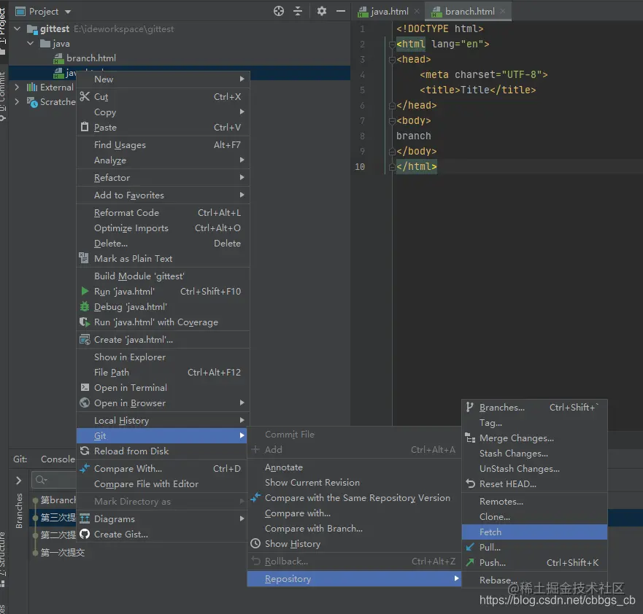Image resolution: width=643 pixels, height=614 pixels.
Task: Select Local History menu entry
Action: (x=163, y=420)
